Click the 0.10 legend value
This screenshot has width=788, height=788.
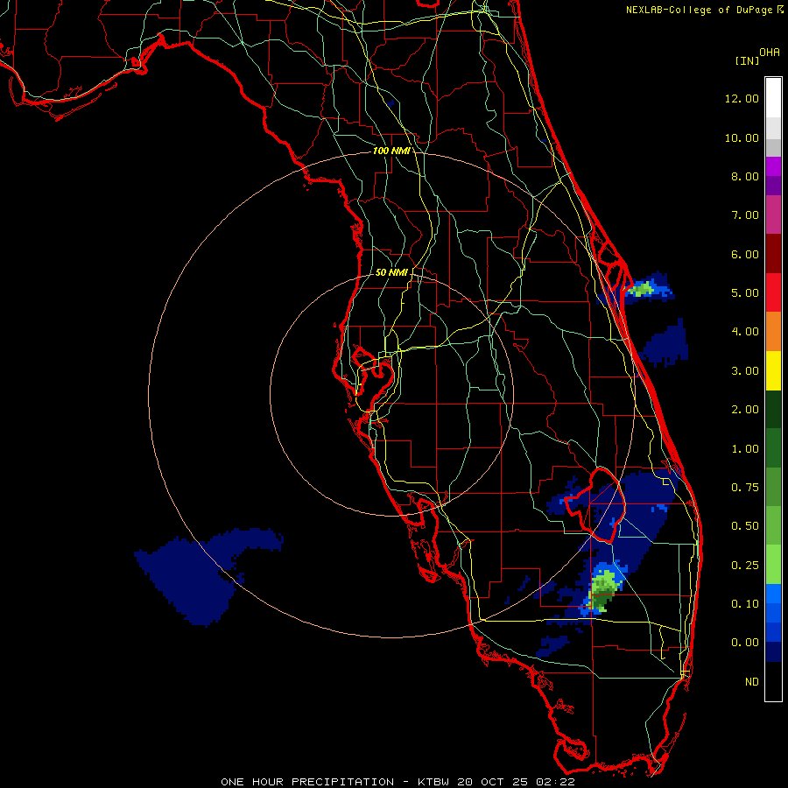(745, 604)
